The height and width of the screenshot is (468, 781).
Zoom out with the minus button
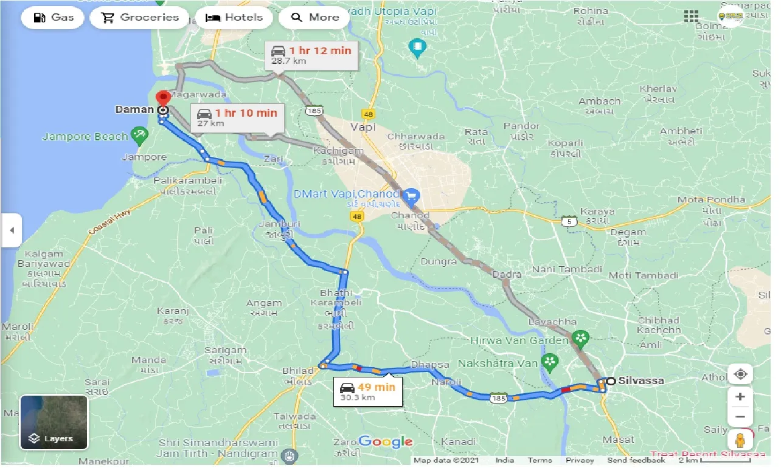coord(740,417)
